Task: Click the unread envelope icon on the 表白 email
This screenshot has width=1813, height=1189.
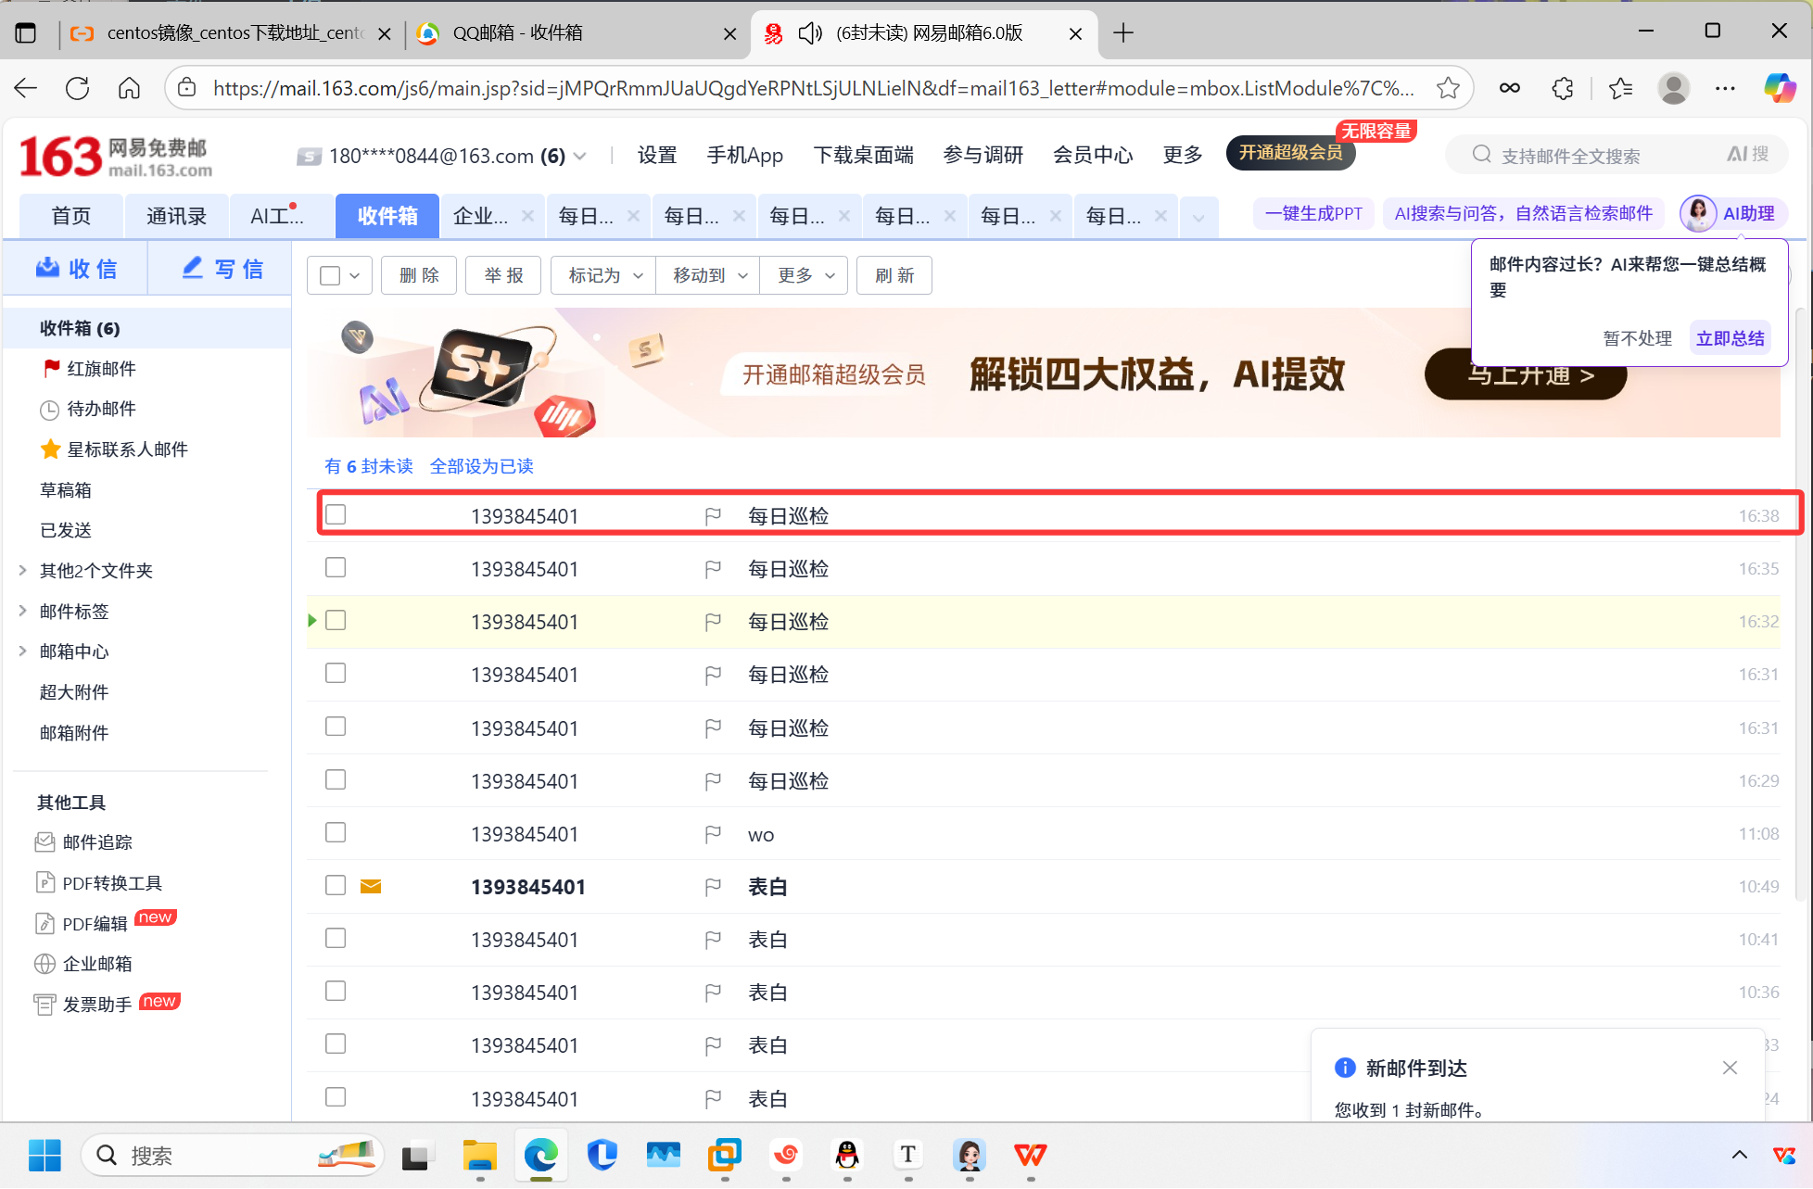Action: tap(371, 887)
